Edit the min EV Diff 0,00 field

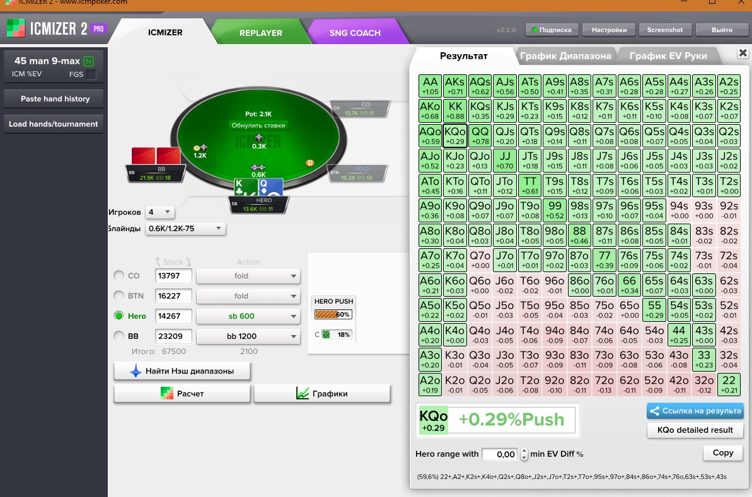(x=500, y=454)
